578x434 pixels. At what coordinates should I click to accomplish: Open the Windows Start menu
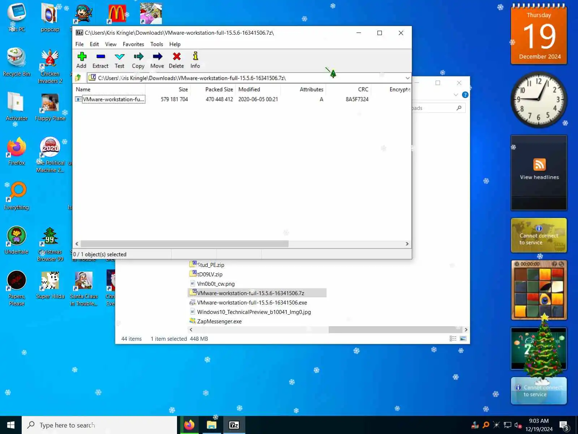(11, 425)
